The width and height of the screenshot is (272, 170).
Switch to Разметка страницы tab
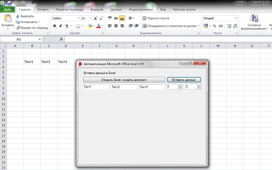pyautogui.click(x=69, y=10)
